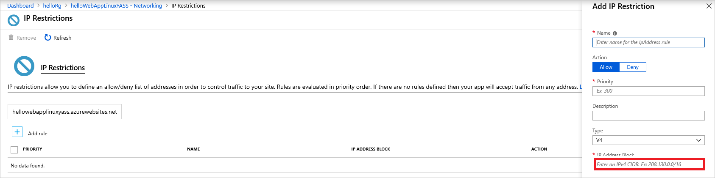Click the plus icon for Add rule
The height and width of the screenshot is (178, 715).
17,132
